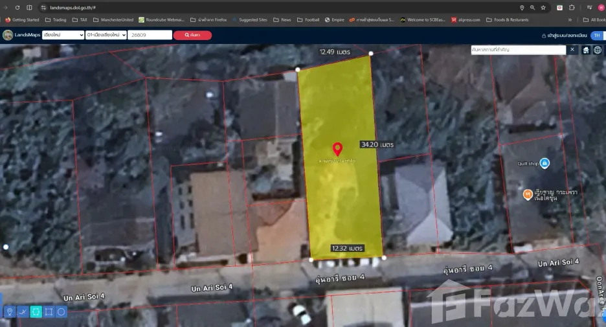Screen dimensions: 606x327
Task: Toggle the TH language switch
Action: (598, 35)
